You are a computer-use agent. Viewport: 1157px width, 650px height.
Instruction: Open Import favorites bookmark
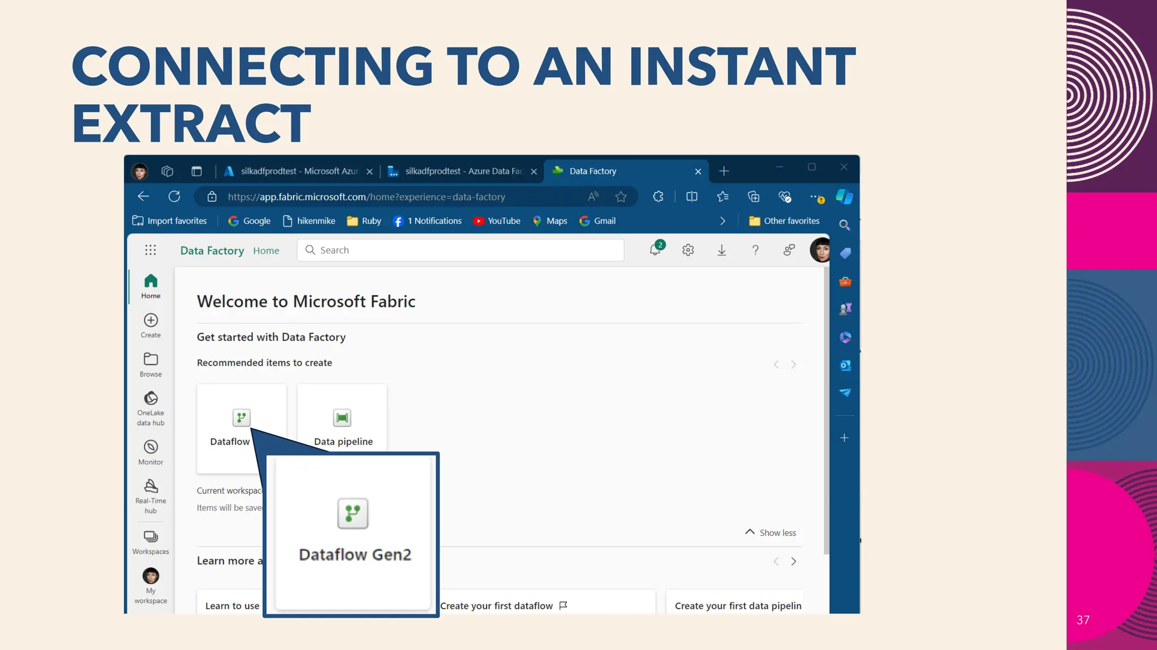(x=169, y=221)
